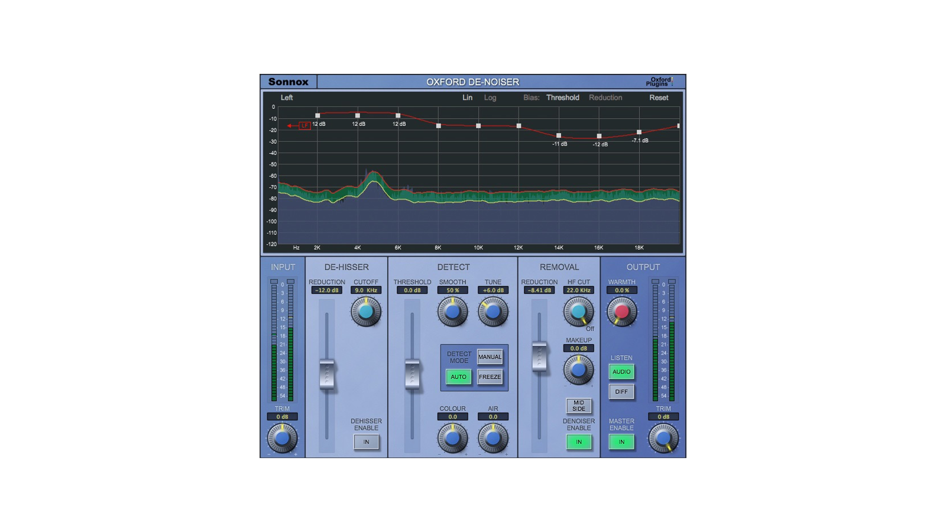The image size is (946, 532).
Task: Click the output TRIM knob
Action: [663, 438]
